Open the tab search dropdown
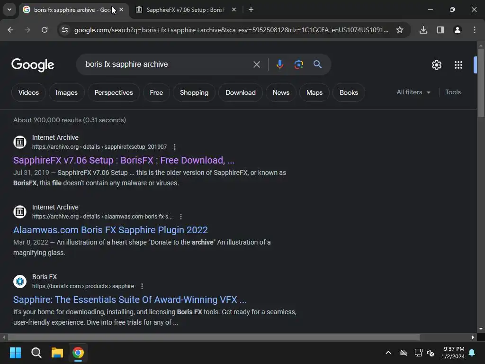 click(9, 9)
